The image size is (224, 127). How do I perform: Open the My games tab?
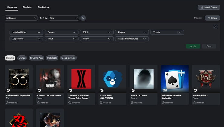pyautogui.click(x=12, y=7)
